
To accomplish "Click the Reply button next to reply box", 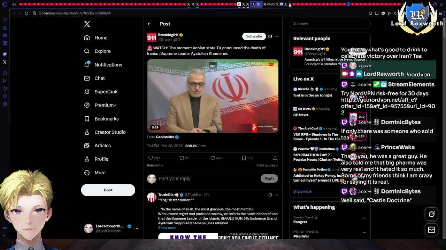I will pyautogui.click(x=269, y=178).
